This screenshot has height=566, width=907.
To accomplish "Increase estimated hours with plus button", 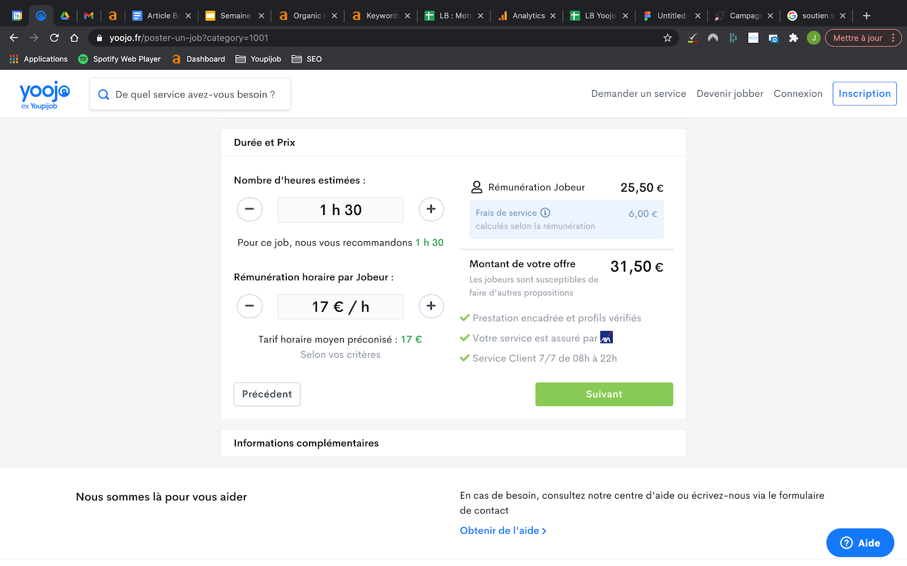I will (431, 209).
